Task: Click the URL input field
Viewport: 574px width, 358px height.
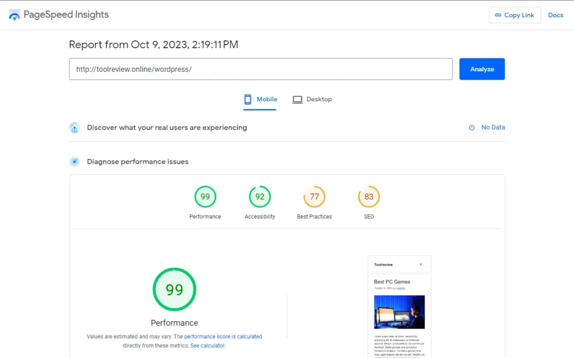Action: pyautogui.click(x=261, y=69)
